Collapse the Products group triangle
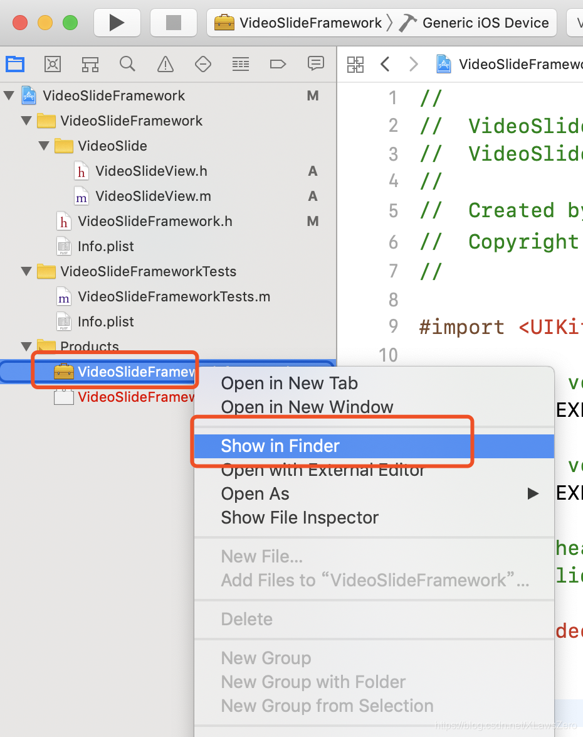Image resolution: width=583 pixels, height=737 pixels. coord(26,347)
